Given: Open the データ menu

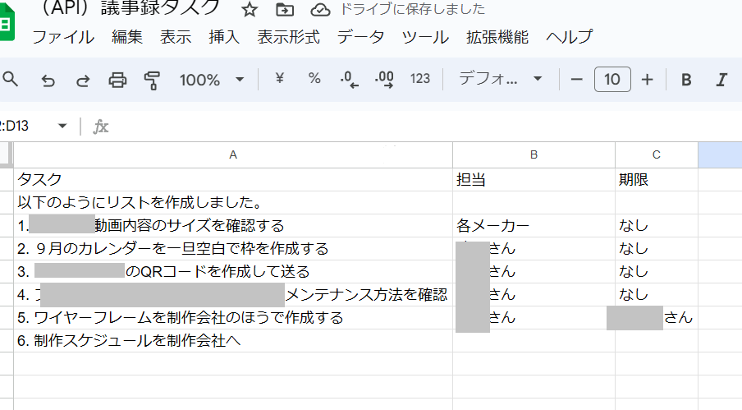Looking at the screenshot, I should (x=360, y=37).
